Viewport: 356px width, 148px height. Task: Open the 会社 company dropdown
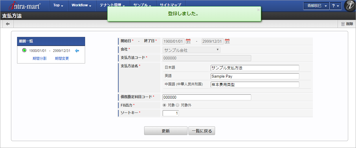(192, 50)
